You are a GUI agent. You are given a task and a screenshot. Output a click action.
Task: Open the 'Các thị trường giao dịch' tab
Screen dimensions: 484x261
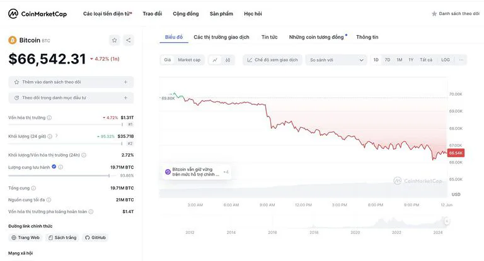click(221, 37)
